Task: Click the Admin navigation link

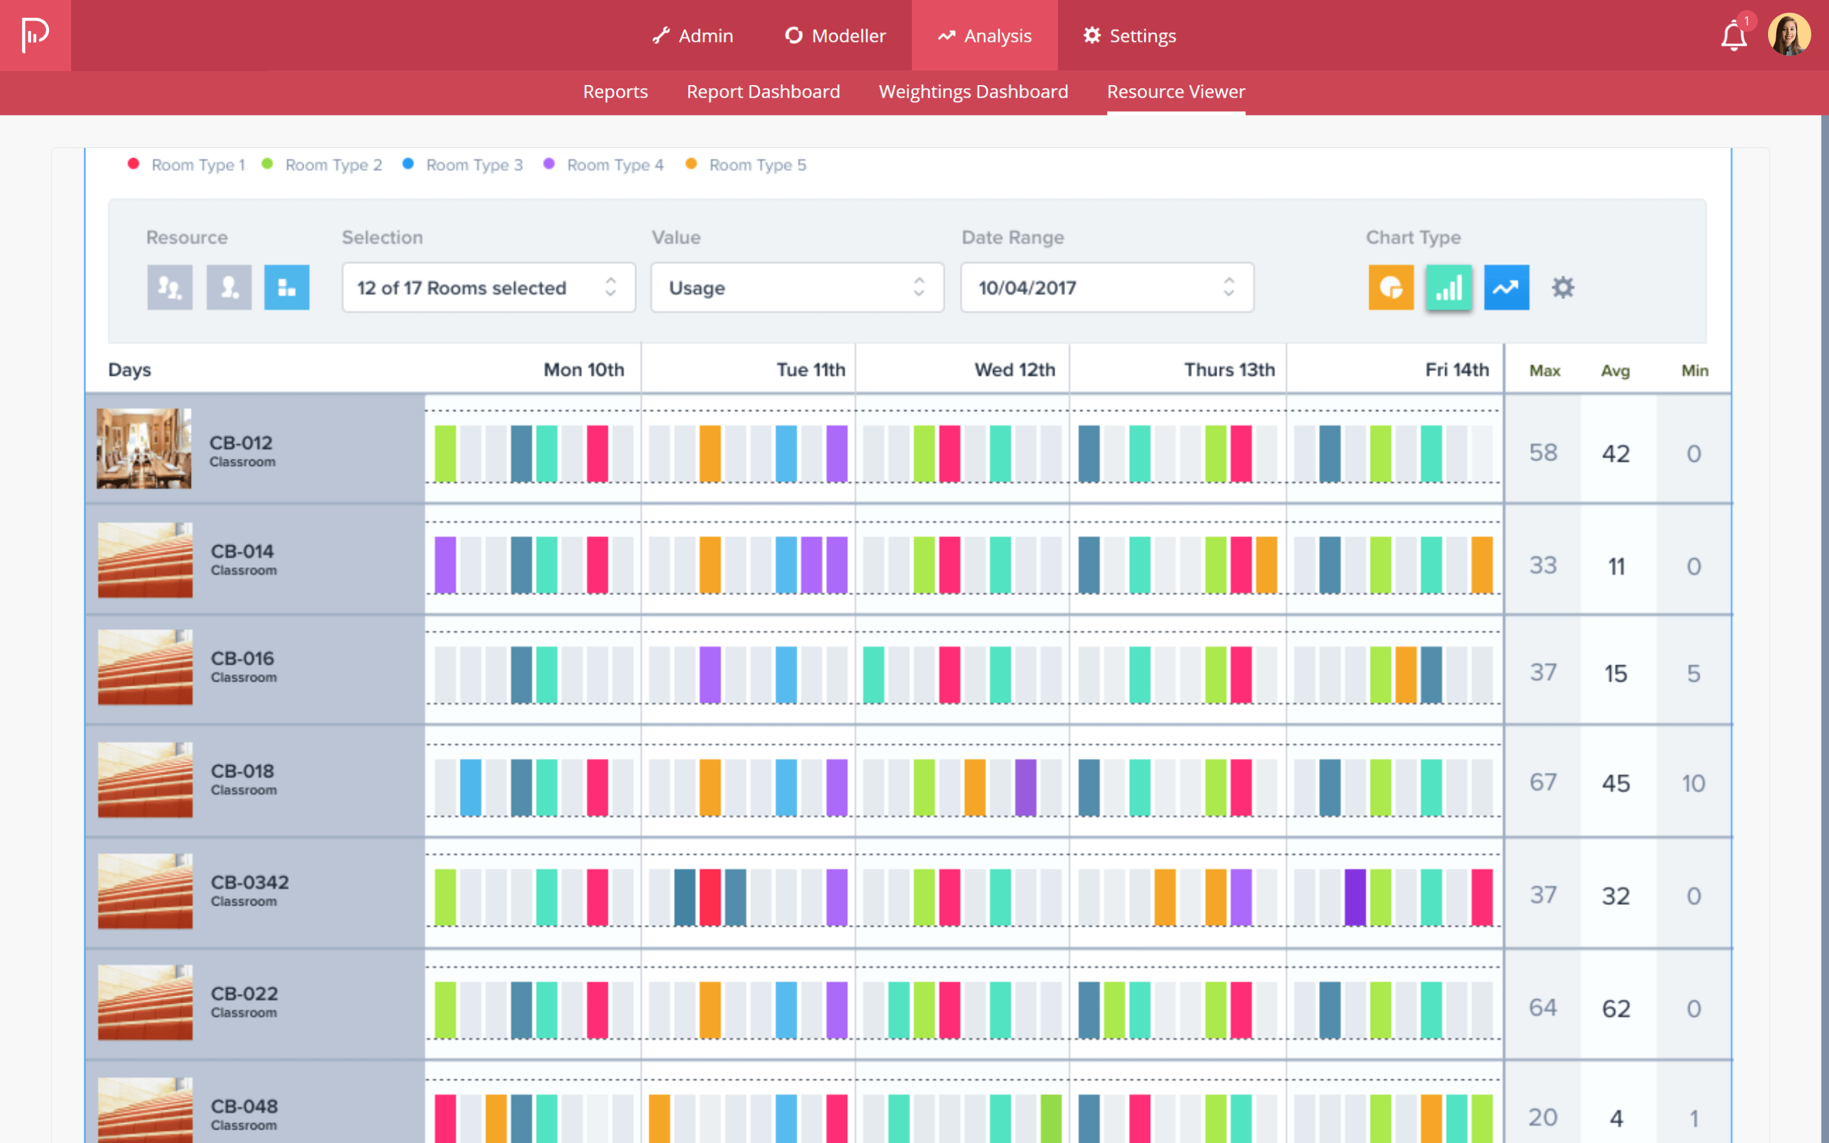Action: tap(692, 36)
